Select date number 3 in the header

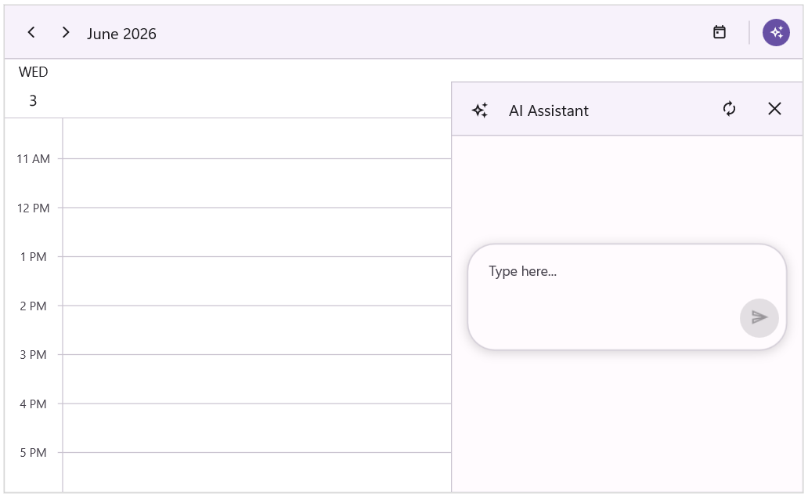pyautogui.click(x=33, y=100)
